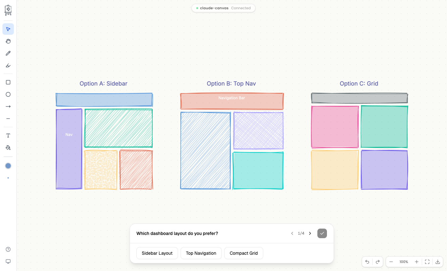
Task: Choose the rectangle shape tool
Action: [8, 82]
